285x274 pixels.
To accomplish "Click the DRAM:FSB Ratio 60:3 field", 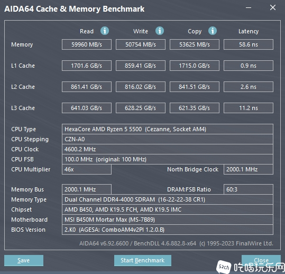I will click(249, 189).
